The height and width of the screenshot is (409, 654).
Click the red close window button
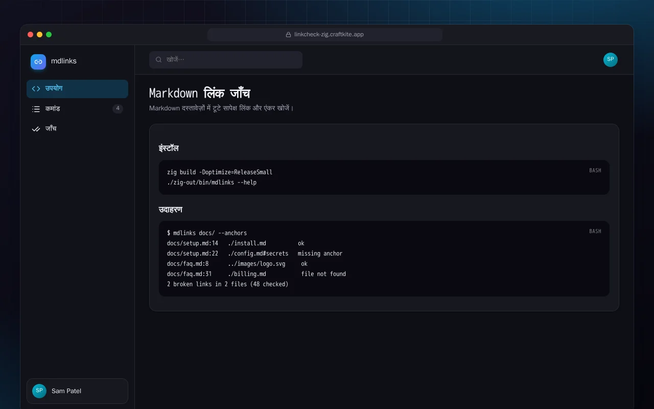[x=30, y=35]
